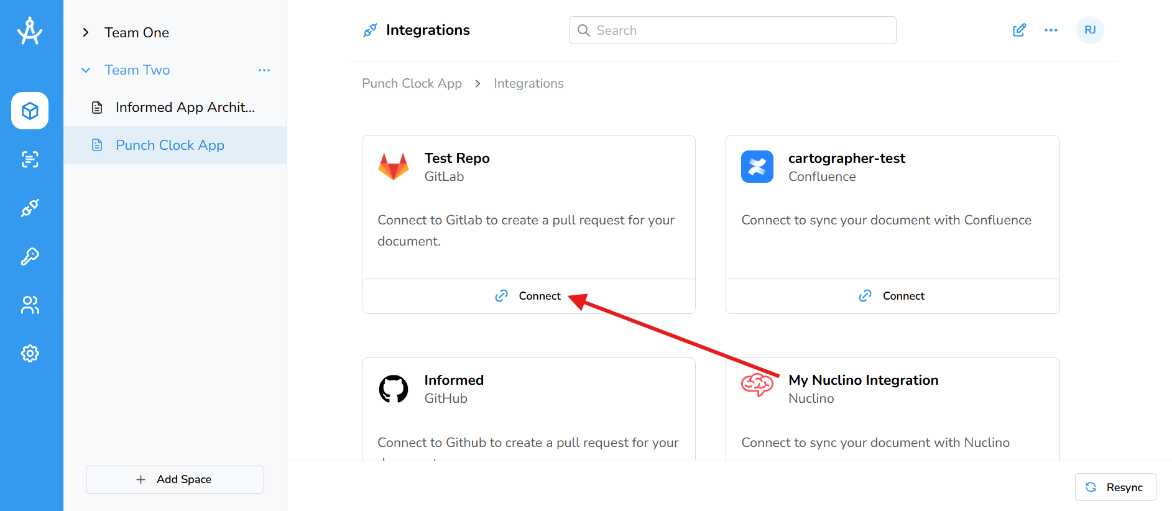Collapse the Team Two space

click(86, 70)
